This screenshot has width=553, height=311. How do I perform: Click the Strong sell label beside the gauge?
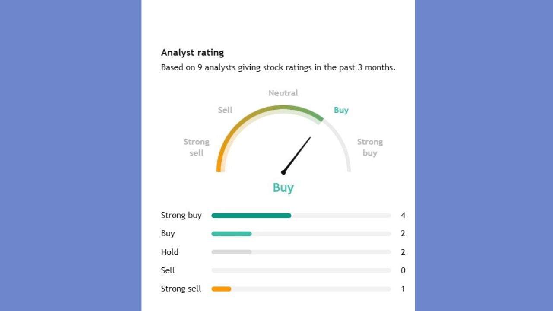pos(196,147)
